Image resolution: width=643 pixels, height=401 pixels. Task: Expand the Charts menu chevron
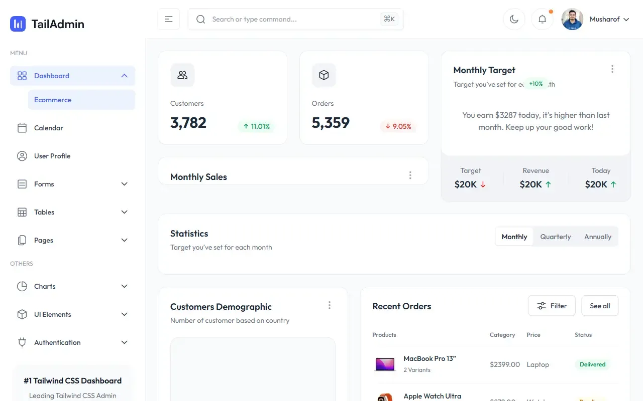point(125,286)
